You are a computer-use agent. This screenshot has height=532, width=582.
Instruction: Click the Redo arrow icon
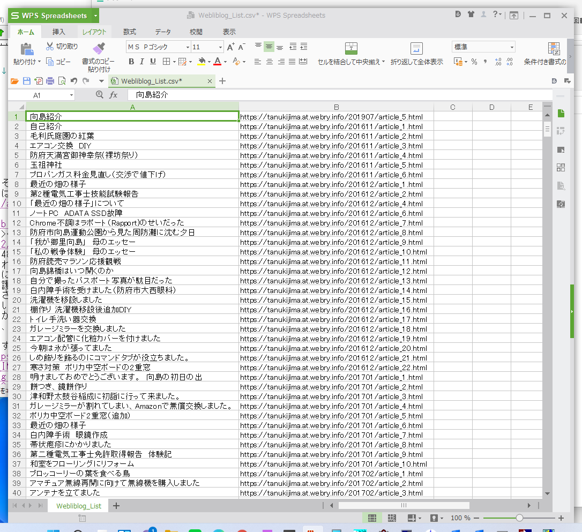coord(86,81)
